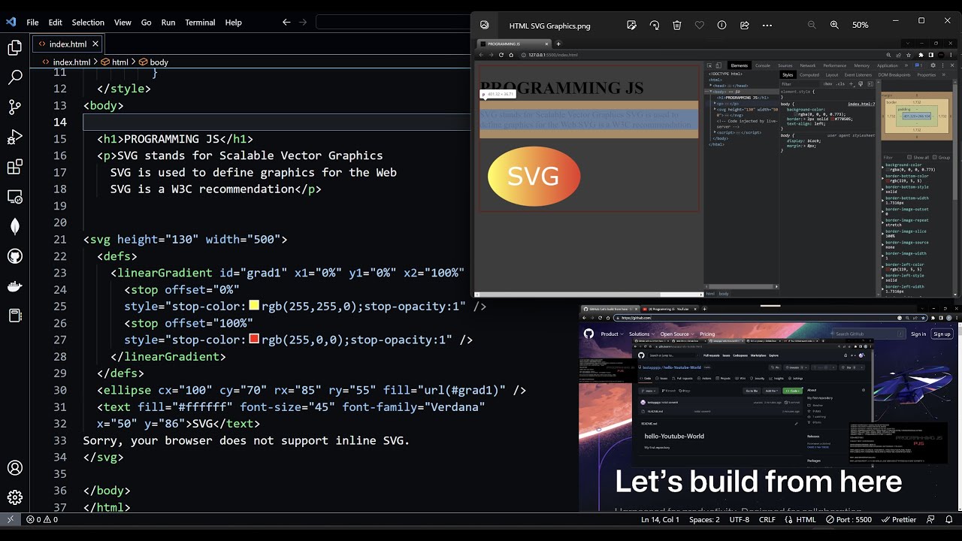962x541 pixels.
Task: Click yellow rgb(255,255,0) color swatch
Action: click(254, 306)
